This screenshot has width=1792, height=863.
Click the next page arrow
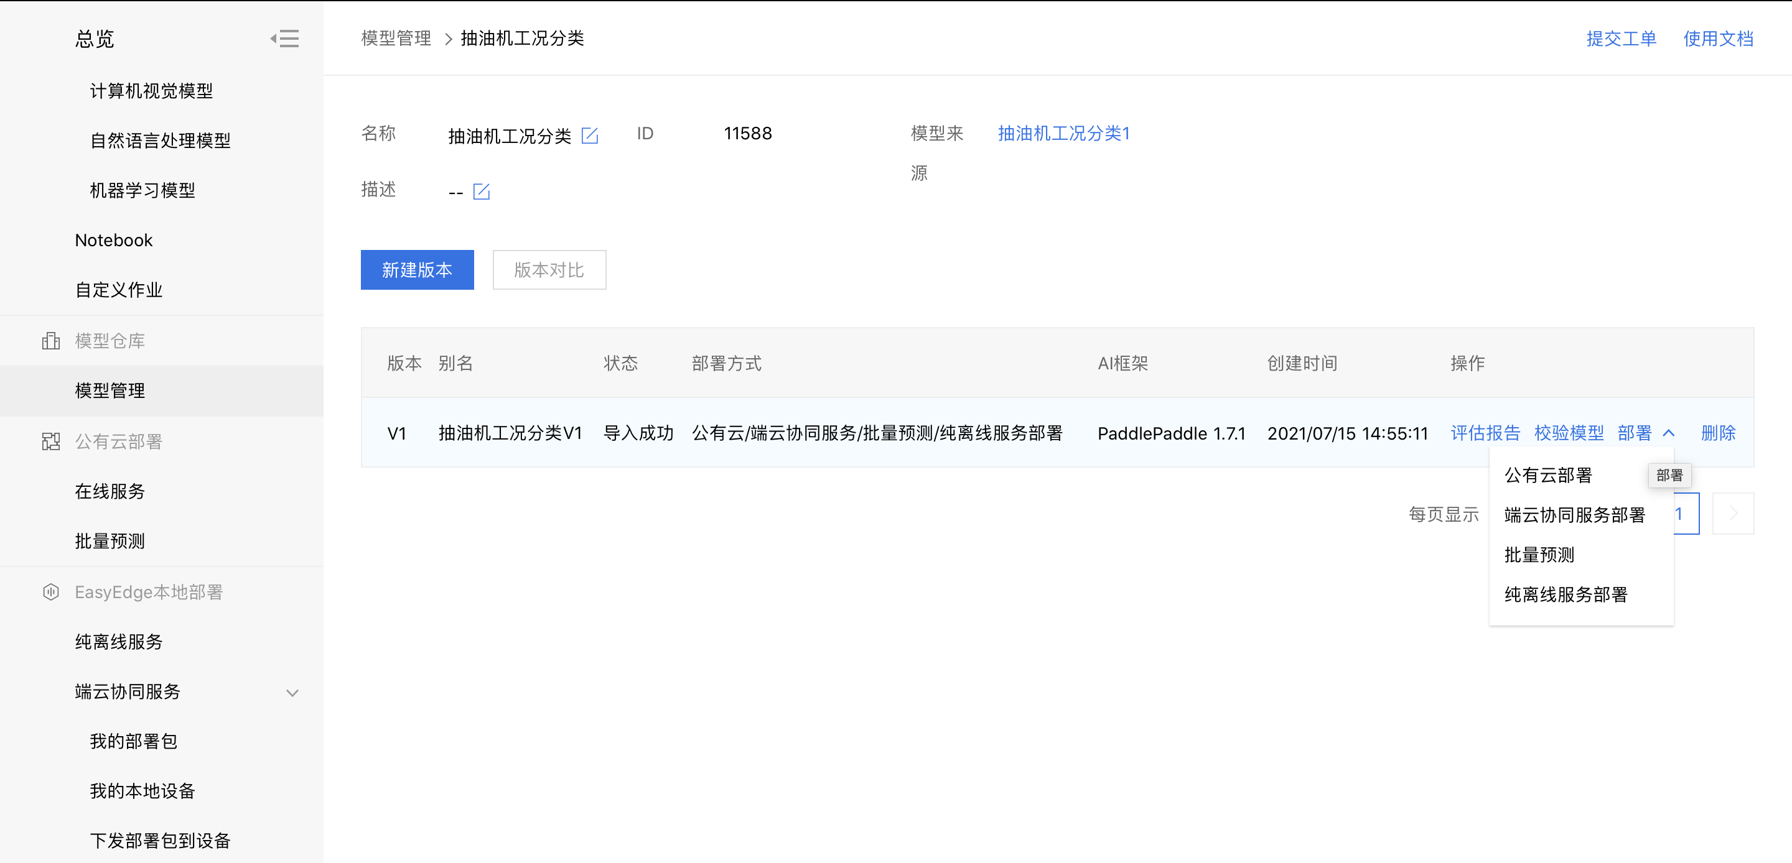click(x=1732, y=514)
